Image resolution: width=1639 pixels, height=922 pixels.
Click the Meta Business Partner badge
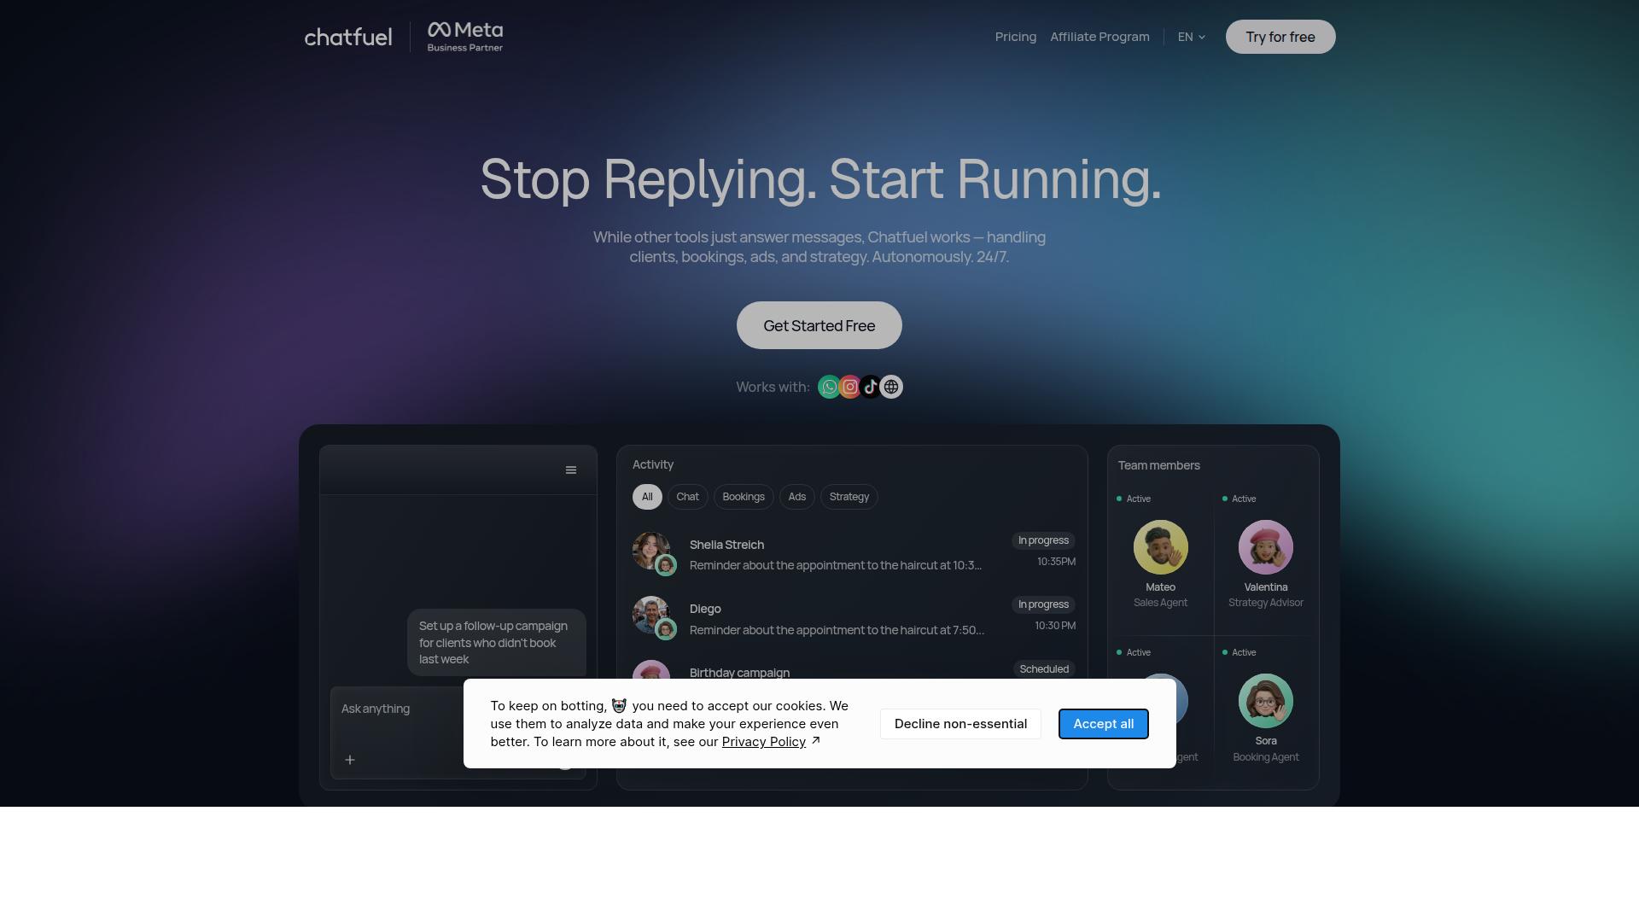465,37
